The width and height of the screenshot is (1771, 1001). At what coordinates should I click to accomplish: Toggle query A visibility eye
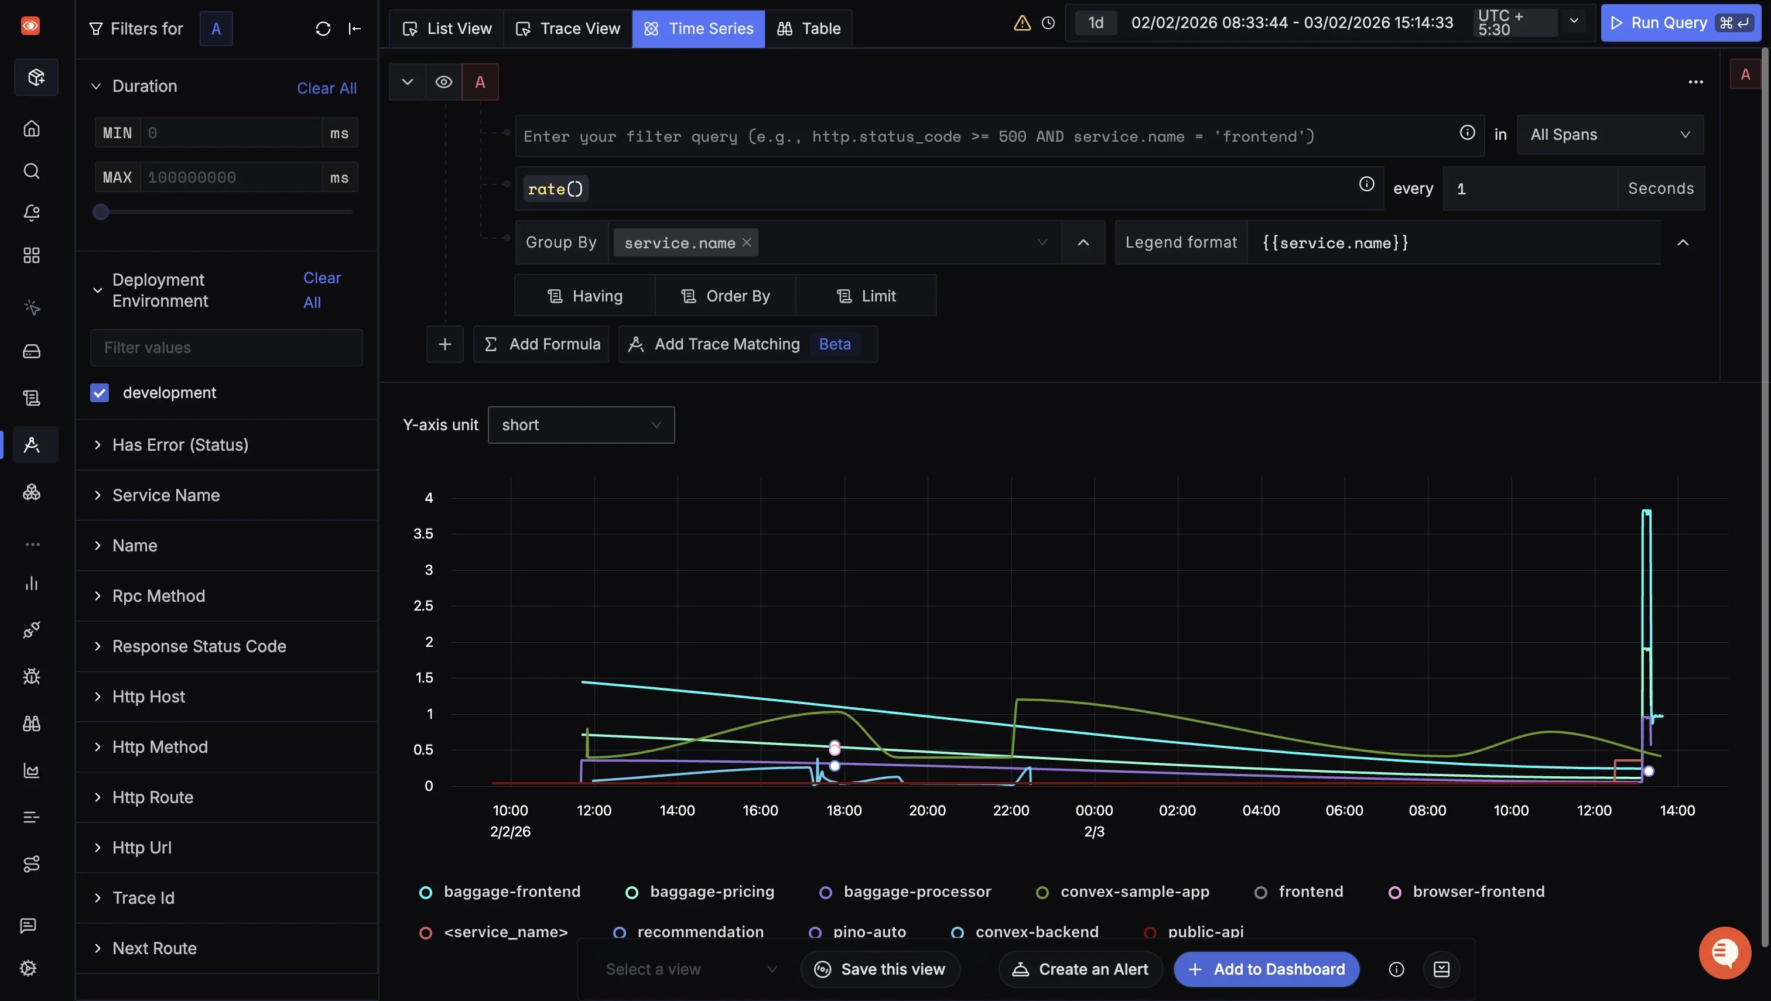(443, 82)
